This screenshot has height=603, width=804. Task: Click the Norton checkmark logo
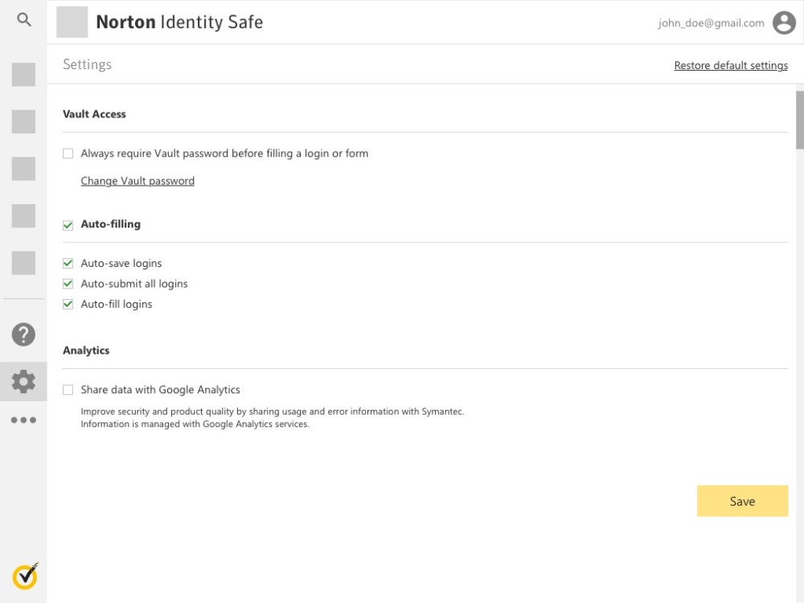(25, 576)
